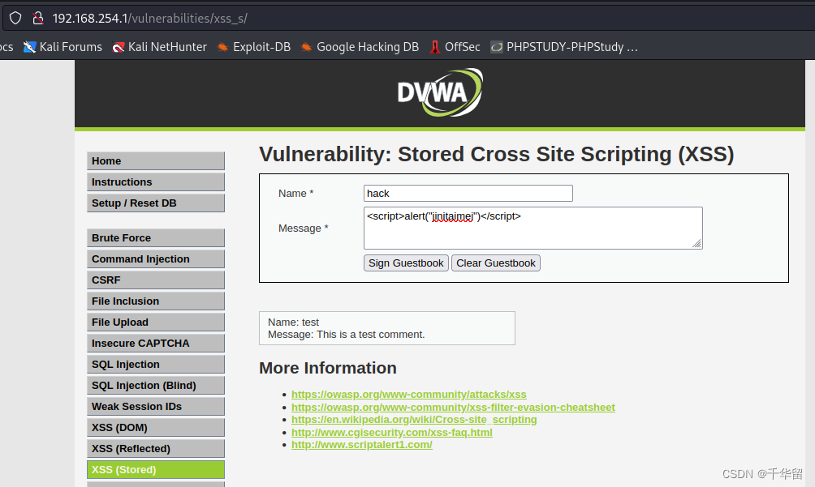This screenshot has width=815, height=487.
Task: Click the shield tracking protection icon
Action: point(15,18)
